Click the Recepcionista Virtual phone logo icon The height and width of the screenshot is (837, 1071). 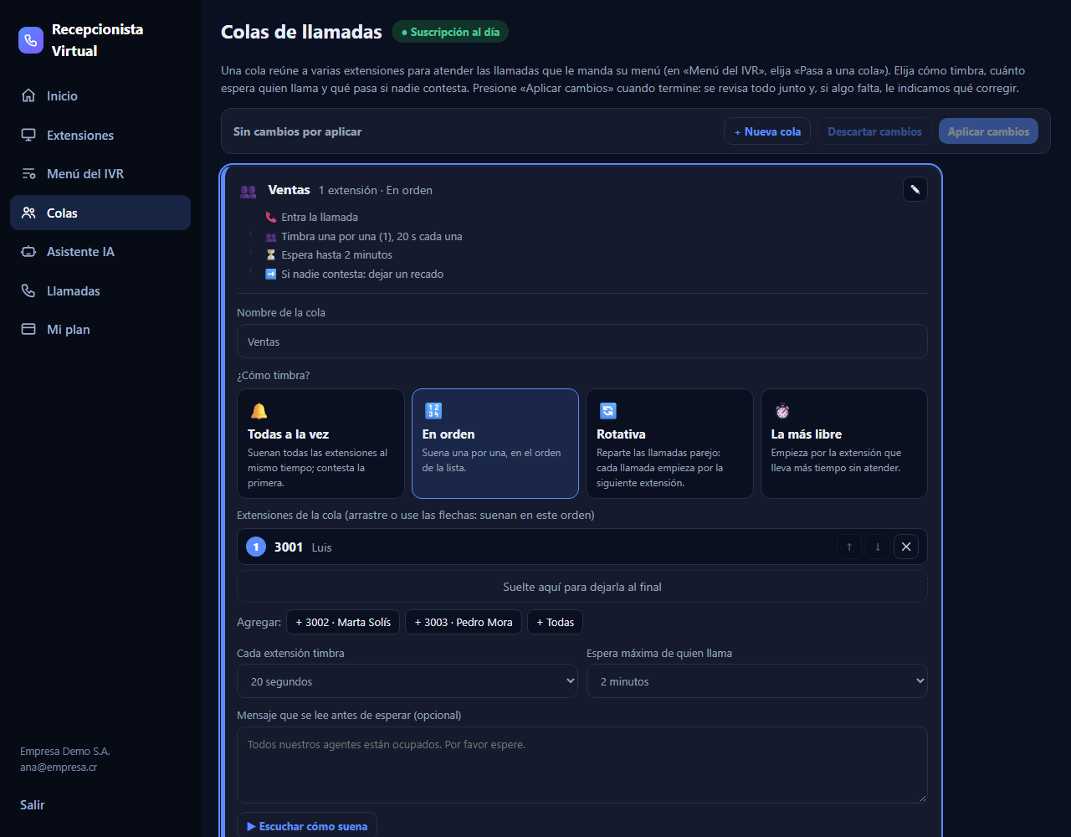[x=31, y=40]
